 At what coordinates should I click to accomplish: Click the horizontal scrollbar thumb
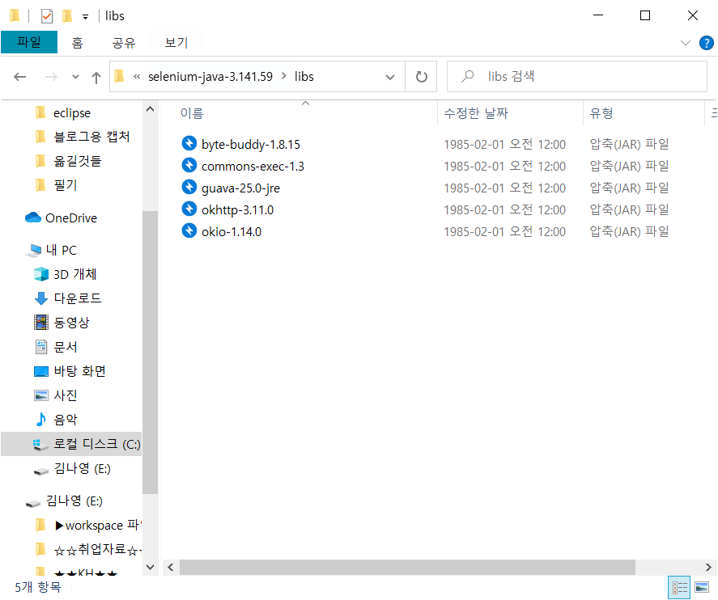407,567
